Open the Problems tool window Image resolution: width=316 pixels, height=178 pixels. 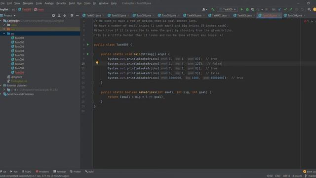pyautogui.click(x=42, y=172)
